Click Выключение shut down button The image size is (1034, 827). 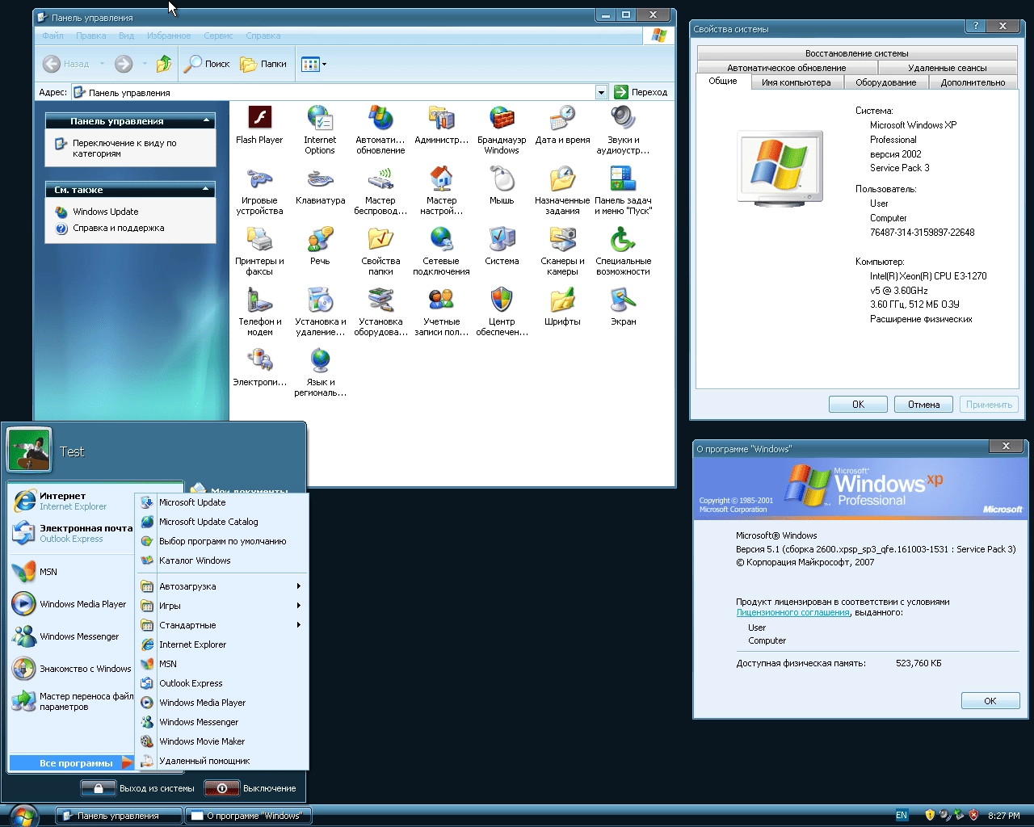pyautogui.click(x=250, y=788)
